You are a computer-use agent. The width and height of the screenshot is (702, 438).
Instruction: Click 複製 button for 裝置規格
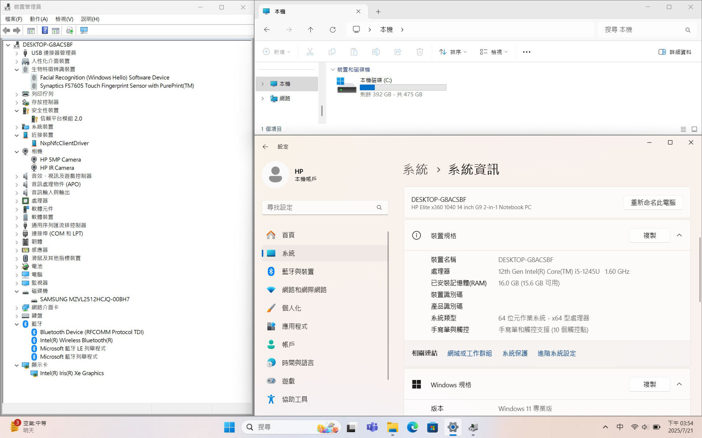point(649,235)
